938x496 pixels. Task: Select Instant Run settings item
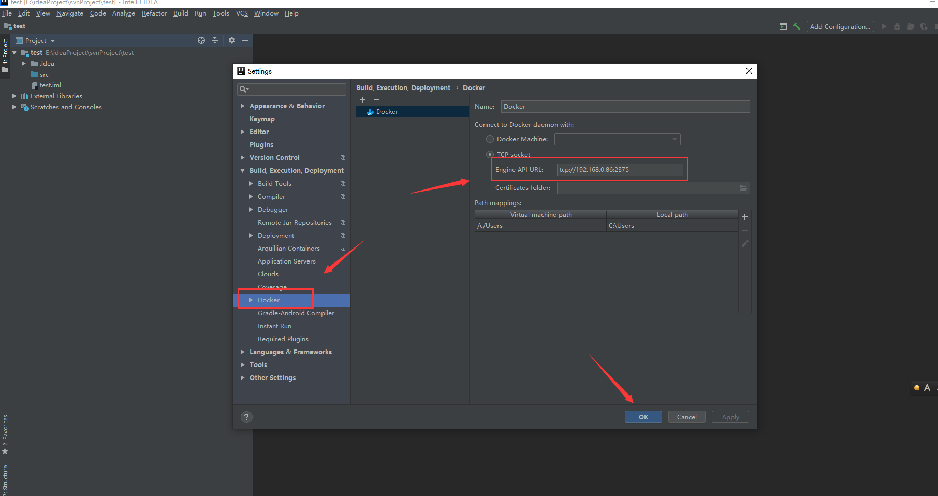pyautogui.click(x=274, y=326)
